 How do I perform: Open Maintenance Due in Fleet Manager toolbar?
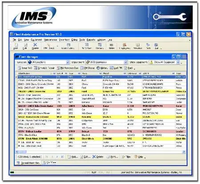pyautogui.click(x=68, y=68)
